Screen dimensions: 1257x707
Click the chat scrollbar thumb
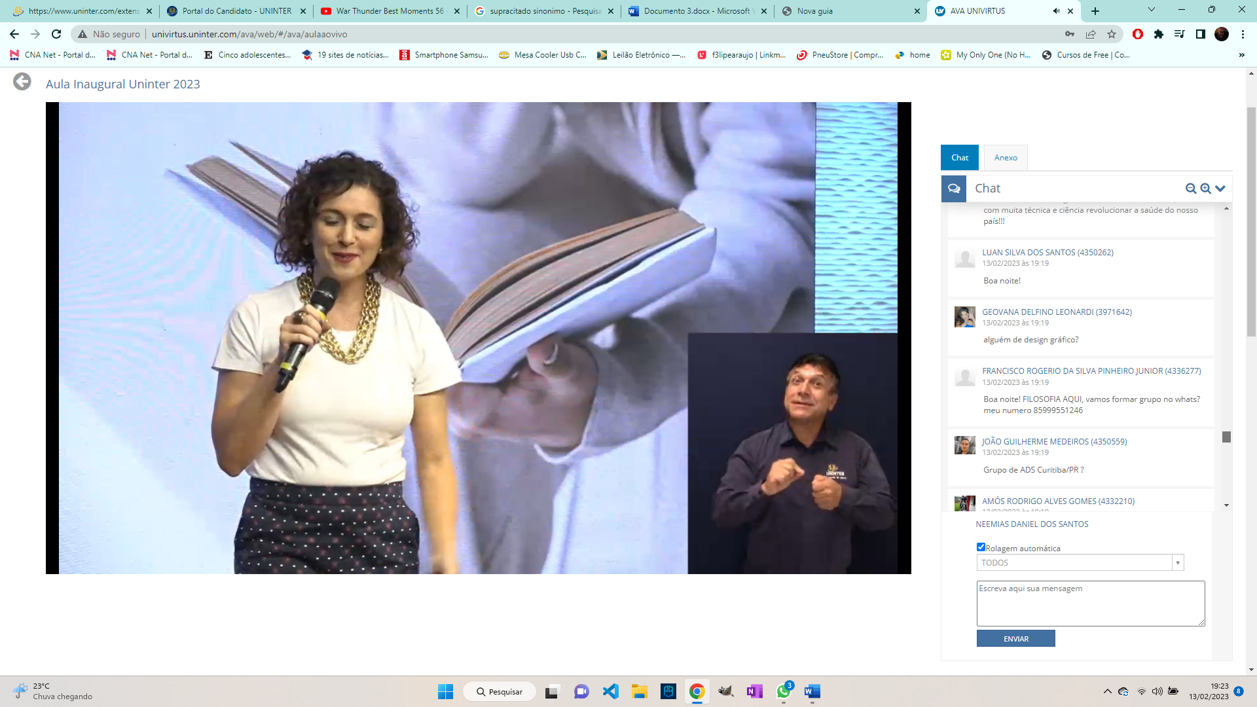1226,437
